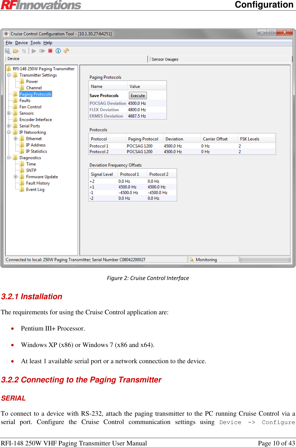
Task: Click the folder icon beside Event Log
Action: (22, 189)
